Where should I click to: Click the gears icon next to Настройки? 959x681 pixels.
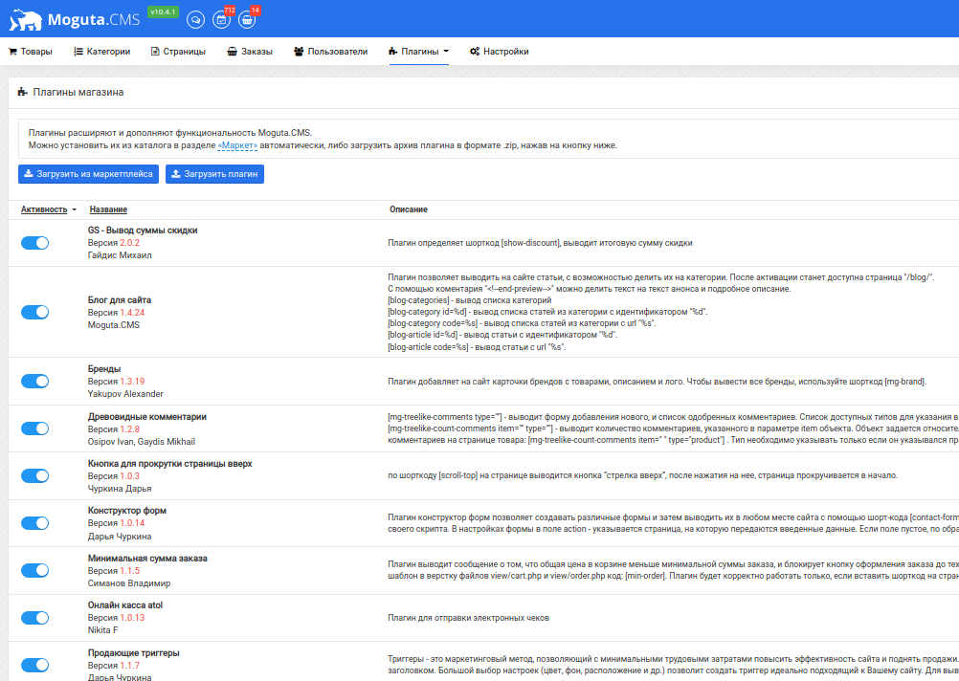pyautogui.click(x=475, y=52)
